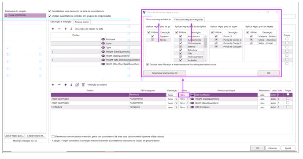The height and width of the screenshot is (159, 303).
Task: Open Filtro cell in Fechadura row
Action: (184, 107)
